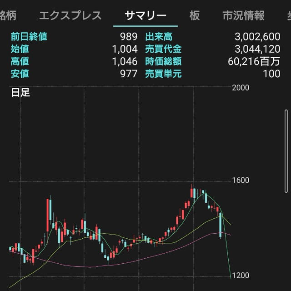
Task: Open the 板 tab
Action: (x=195, y=15)
